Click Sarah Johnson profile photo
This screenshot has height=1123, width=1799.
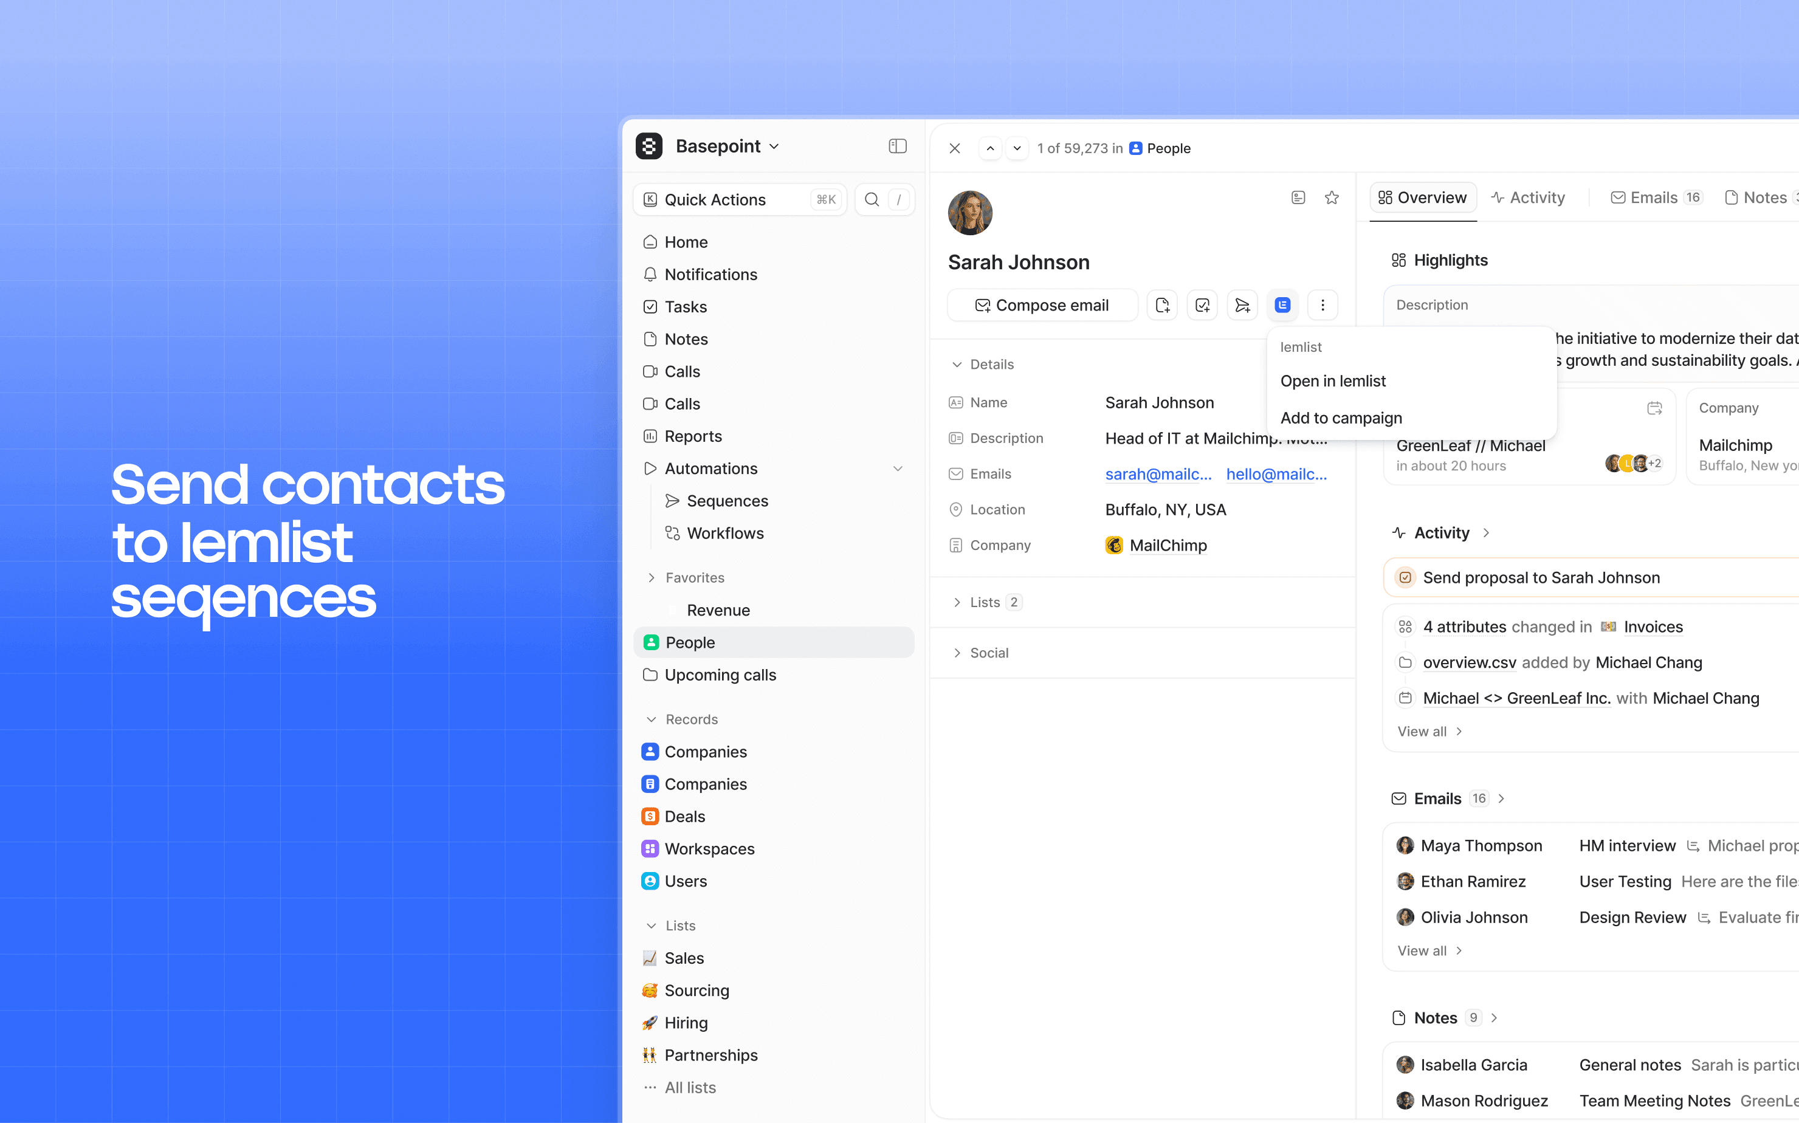pos(970,213)
